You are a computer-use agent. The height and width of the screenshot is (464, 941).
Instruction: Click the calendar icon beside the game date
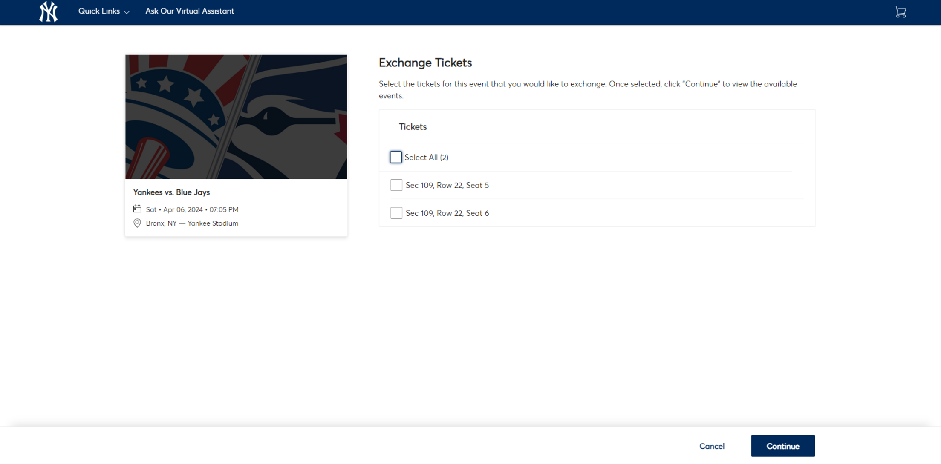point(137,209)
